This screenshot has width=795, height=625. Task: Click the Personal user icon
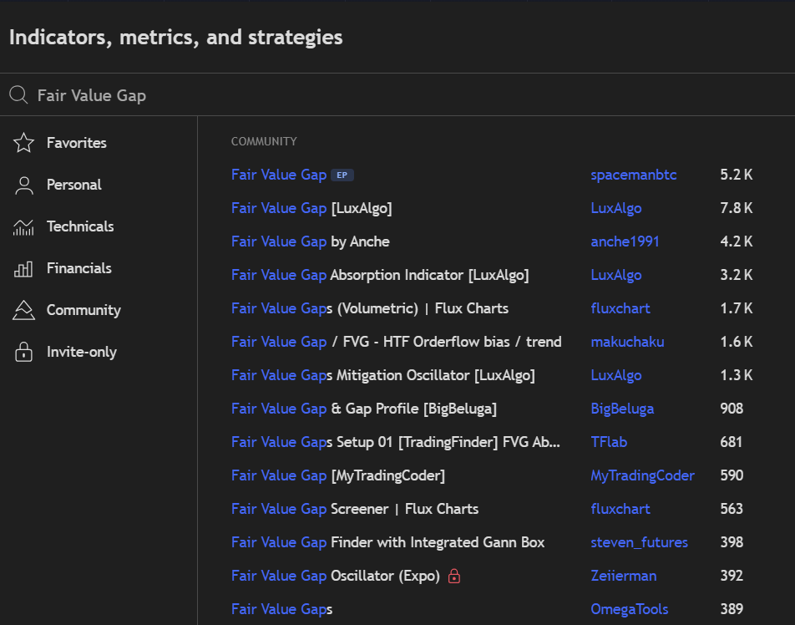coord(23,185)
